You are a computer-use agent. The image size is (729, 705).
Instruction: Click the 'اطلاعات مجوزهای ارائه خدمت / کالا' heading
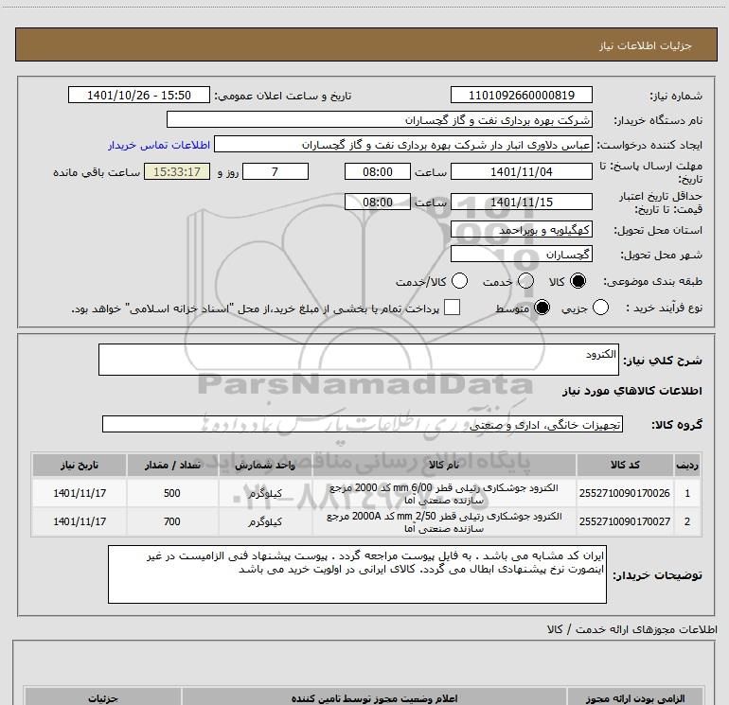[x=632, y=629]
